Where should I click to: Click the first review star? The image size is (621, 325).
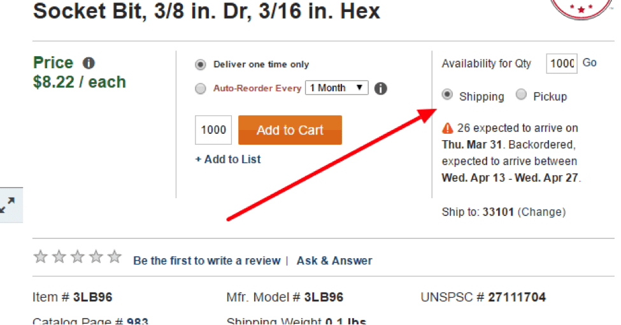[x=40, y=257]
